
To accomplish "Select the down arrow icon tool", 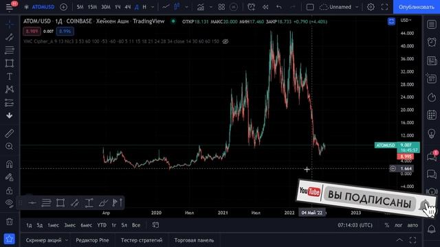I will click(x=10, y=115).
